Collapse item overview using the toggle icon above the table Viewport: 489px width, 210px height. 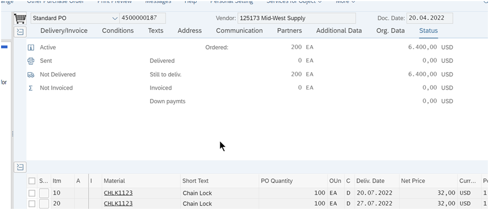tap(20, 167)
